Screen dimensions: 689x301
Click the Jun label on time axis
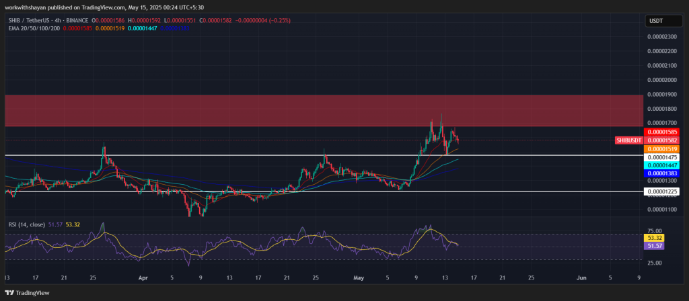[x=581, y=277]
